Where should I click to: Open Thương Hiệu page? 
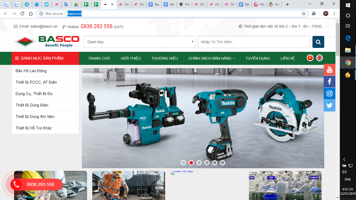[165, 58]
